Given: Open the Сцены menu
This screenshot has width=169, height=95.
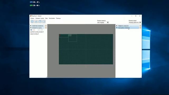Looking at the screenshot, I should (32, 18).
